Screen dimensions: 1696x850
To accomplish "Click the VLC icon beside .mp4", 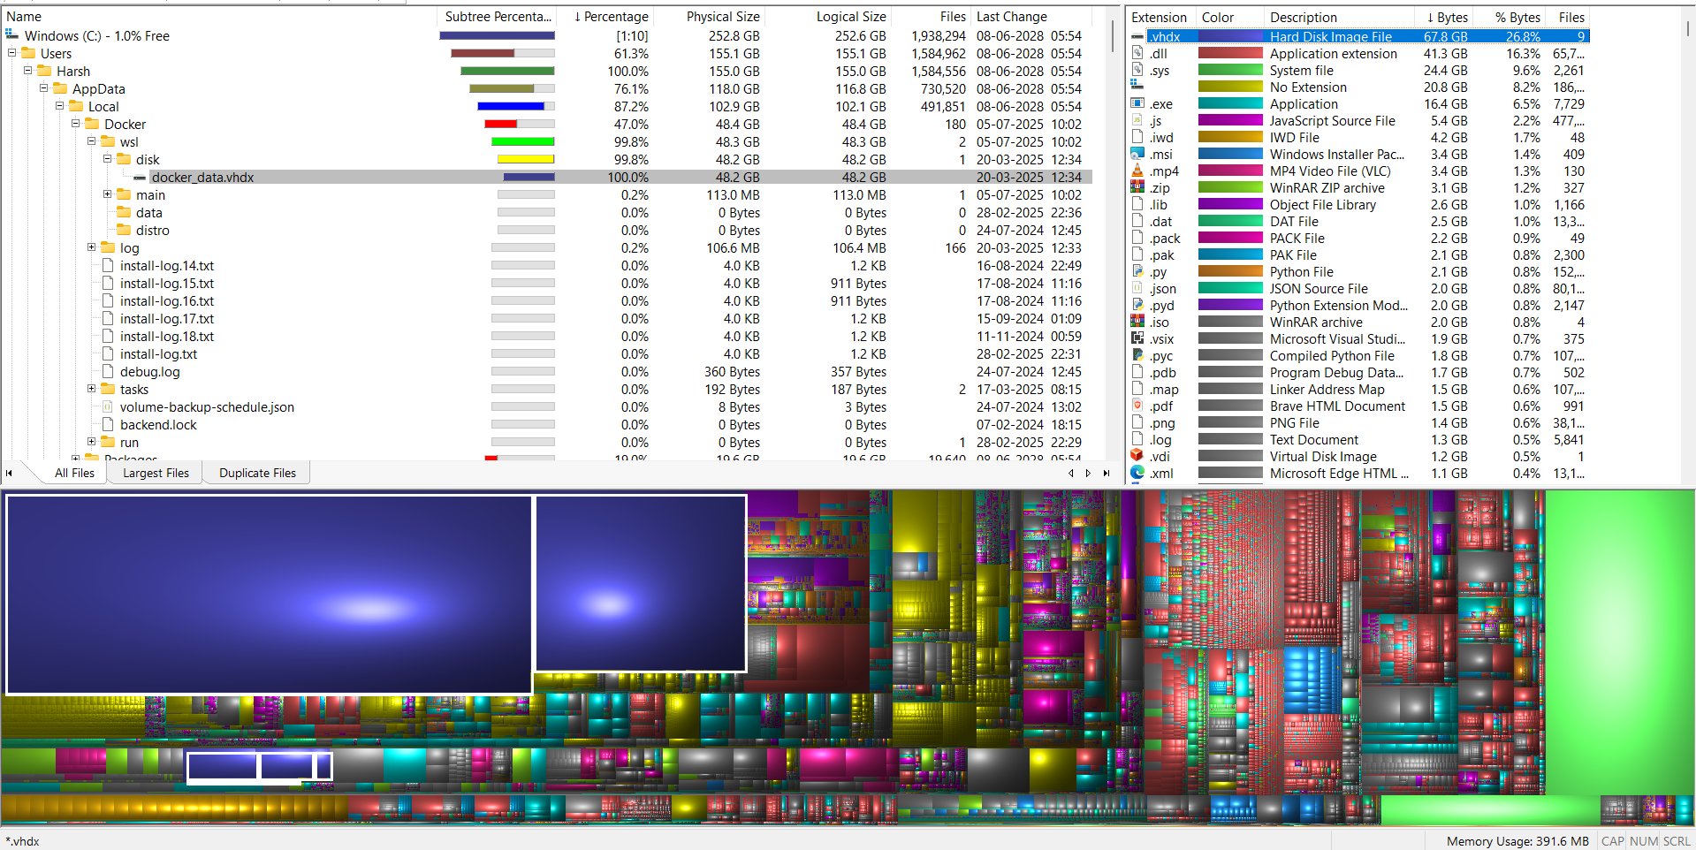I will tap(1137, 171).
